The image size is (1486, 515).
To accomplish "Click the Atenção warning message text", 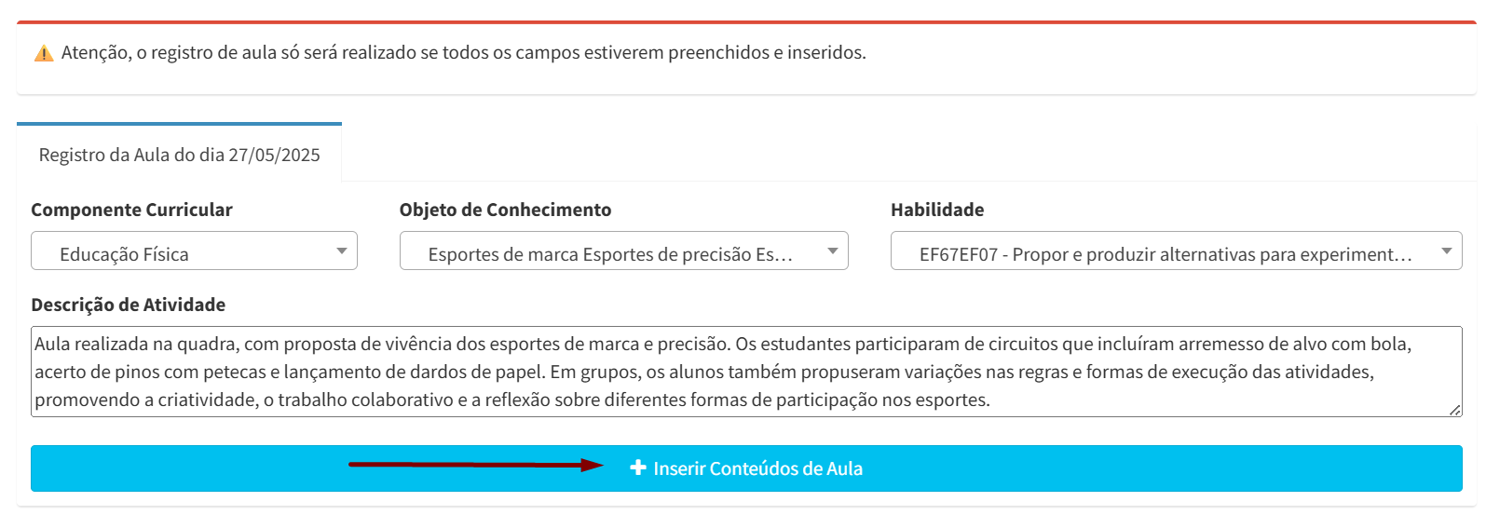I will point(464,53).
